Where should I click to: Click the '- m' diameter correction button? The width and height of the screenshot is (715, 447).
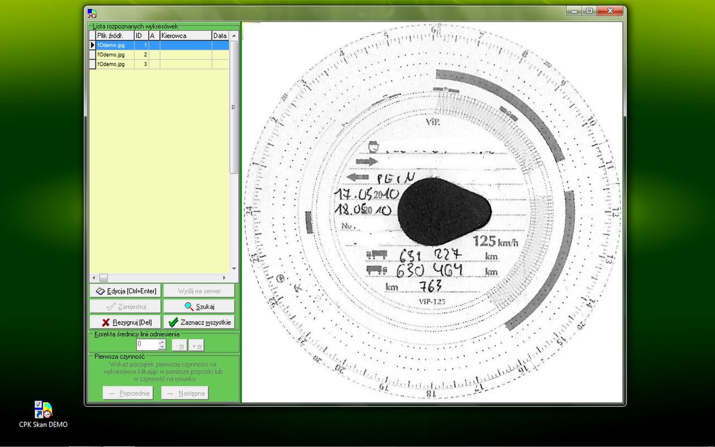[179, 345]
